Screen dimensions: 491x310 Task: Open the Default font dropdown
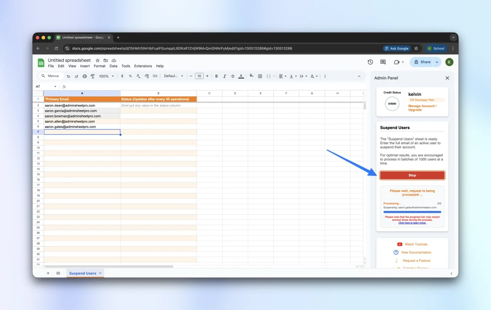point(174,76)
